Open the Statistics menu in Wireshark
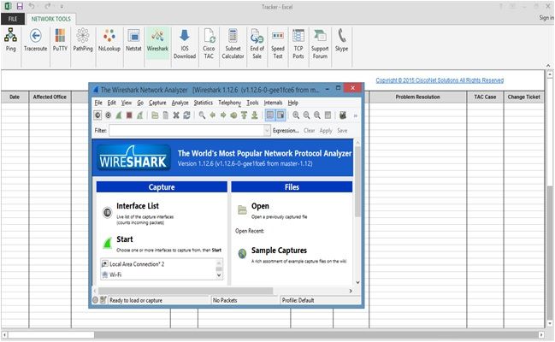The height and width of the screenshot is (342, 555). (203, 102)
